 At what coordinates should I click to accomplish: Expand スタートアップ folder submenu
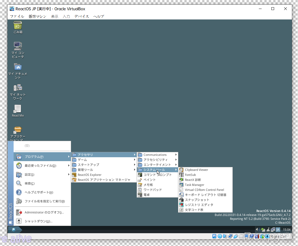tap(104, 165)
